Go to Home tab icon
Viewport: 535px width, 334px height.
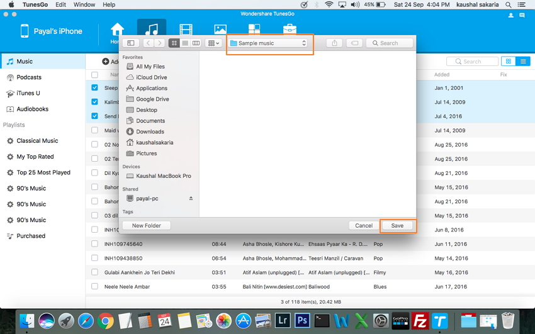pyautogui.click(x=117, y=31)
